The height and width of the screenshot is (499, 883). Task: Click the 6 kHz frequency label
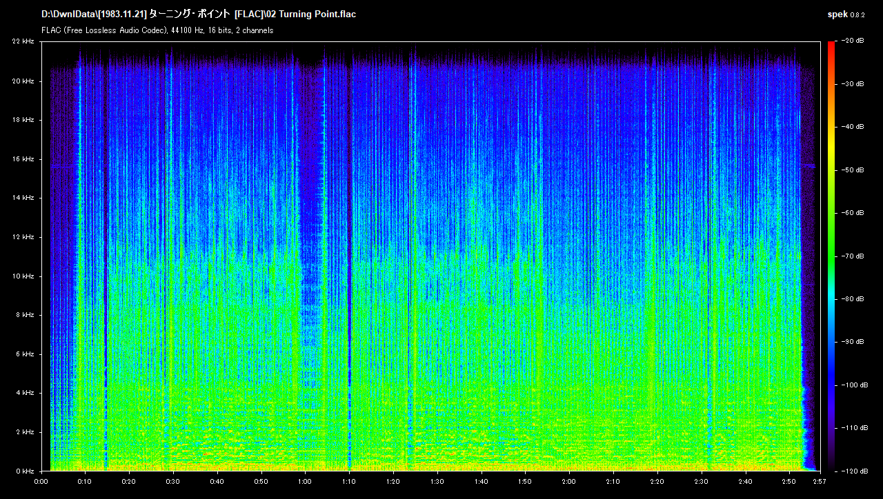[25, 354]
